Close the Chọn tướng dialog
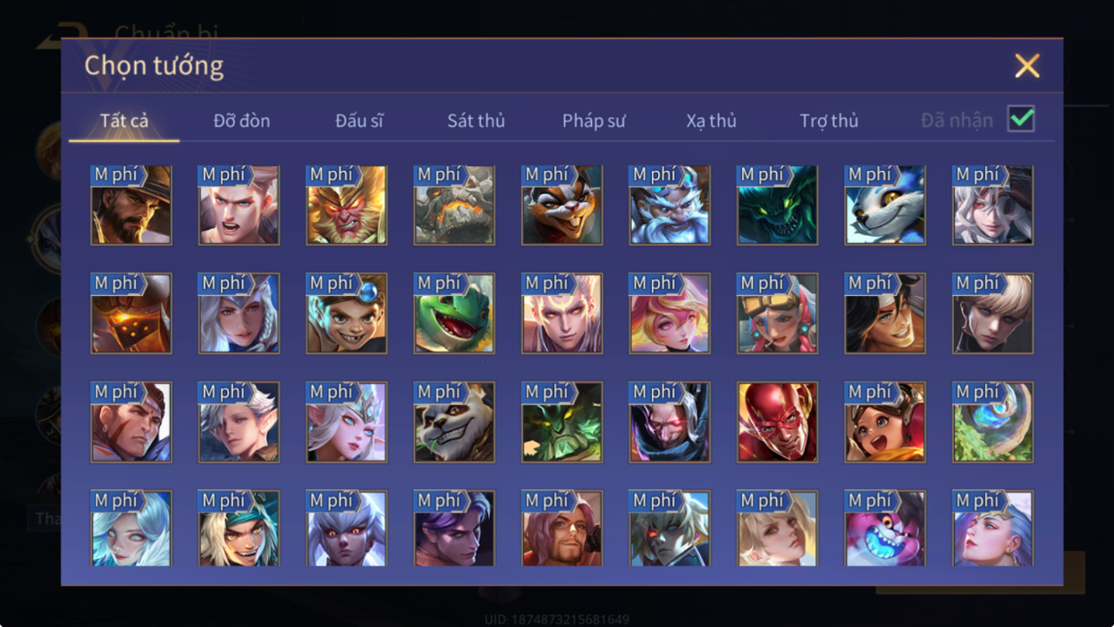The width and height of the screenshot is (1114, 627). click(1027, 65)
